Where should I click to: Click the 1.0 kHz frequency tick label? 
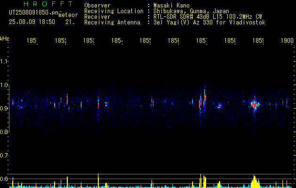coord(4,85)
